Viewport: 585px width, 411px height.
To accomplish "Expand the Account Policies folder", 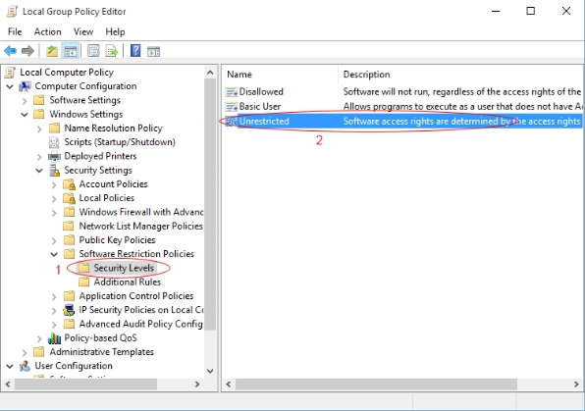I will (54, 184).
